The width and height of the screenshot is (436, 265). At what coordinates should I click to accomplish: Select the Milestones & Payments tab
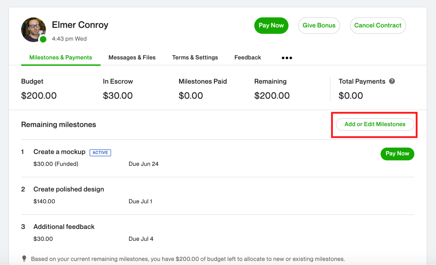61,57
